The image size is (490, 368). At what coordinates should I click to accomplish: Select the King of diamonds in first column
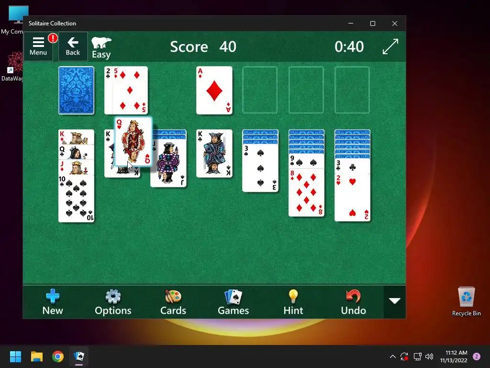coord(76,137)
